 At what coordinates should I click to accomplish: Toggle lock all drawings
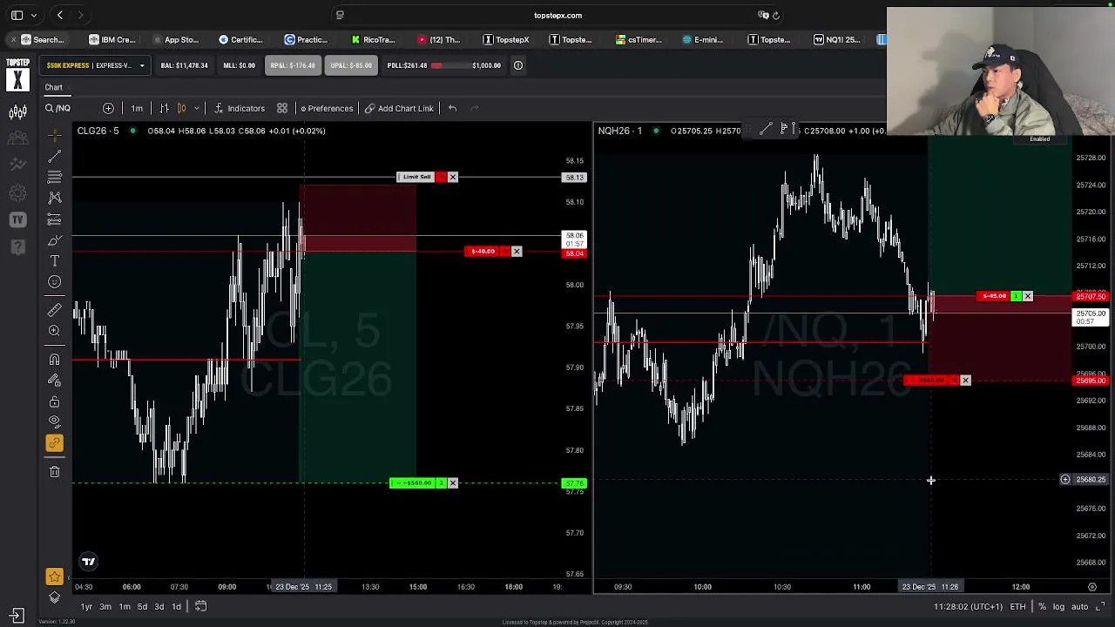[54, 401]
